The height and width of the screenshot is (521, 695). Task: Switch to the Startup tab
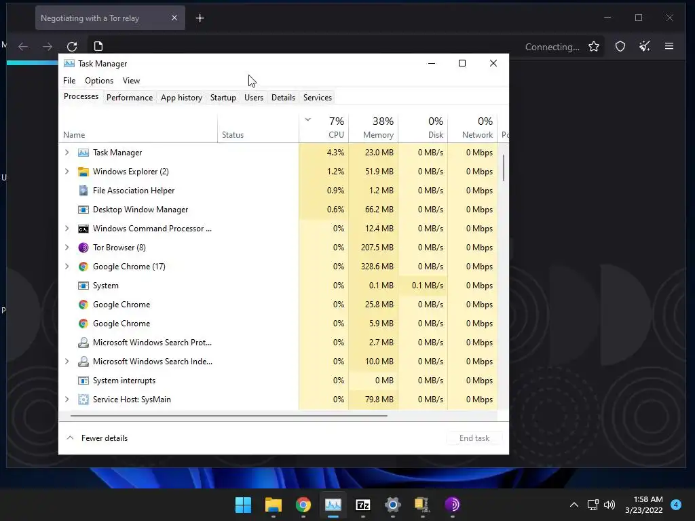click(x=223, y=98)
